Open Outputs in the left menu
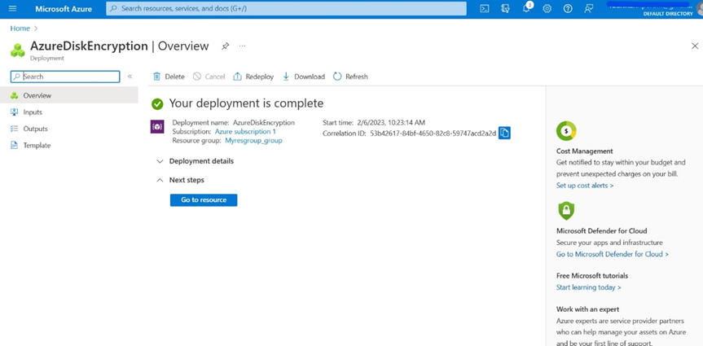The height and width of the screenshot is (346, 703). [69, 129]
